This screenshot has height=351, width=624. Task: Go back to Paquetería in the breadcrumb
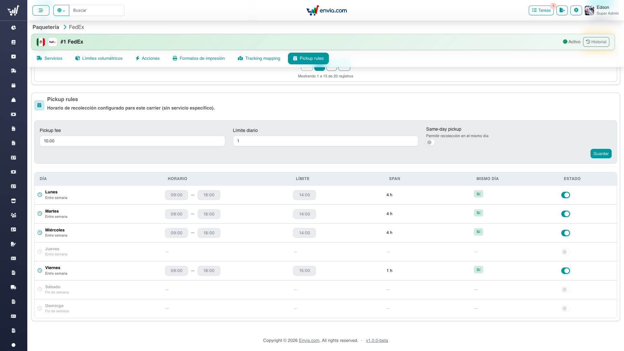46,27
